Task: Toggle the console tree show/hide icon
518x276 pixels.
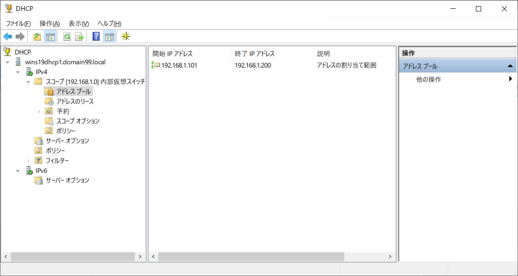Action: point(50,37)
